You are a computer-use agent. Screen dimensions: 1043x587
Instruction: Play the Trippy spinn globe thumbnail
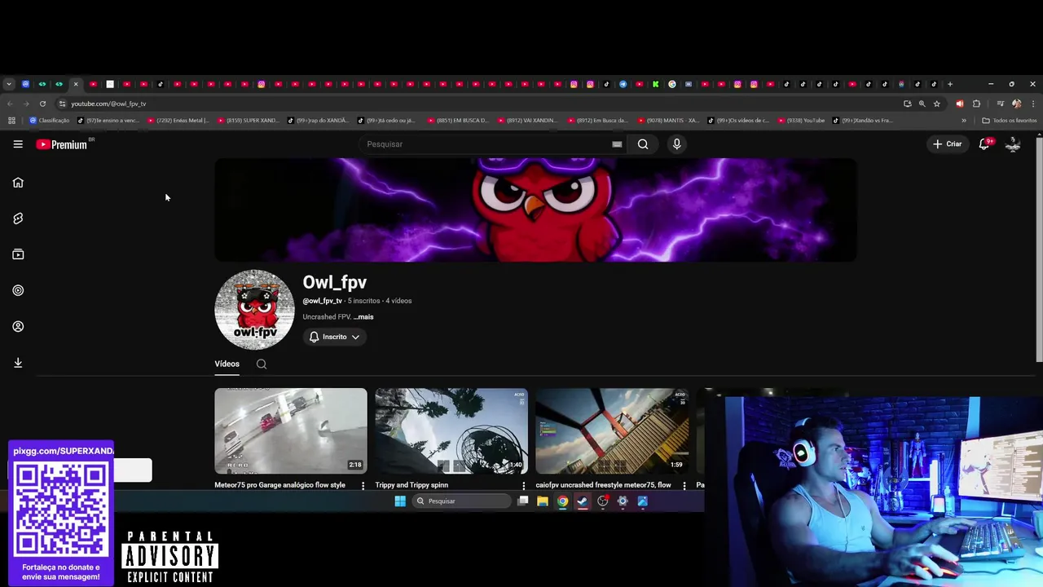pos(451,431)
